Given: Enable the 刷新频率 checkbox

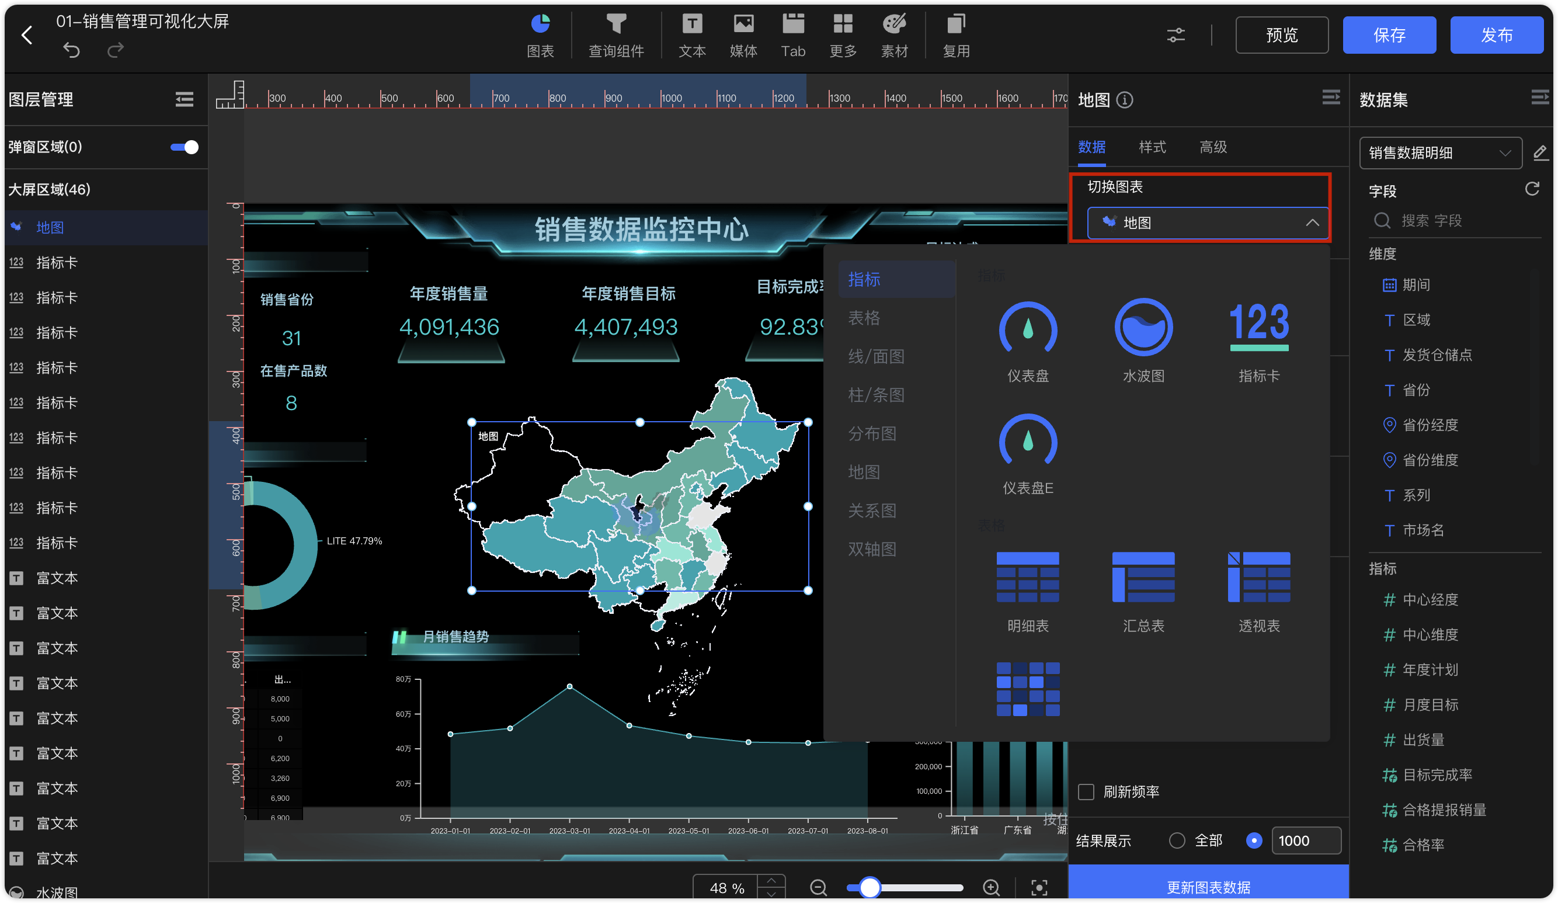Looking at the screenshot, I should [1086, 791].
